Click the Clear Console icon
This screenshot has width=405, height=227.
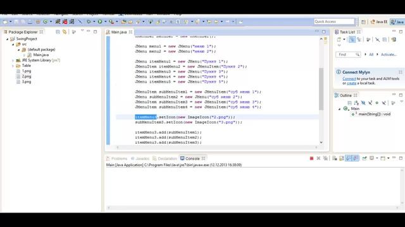(x=335, y=158)
